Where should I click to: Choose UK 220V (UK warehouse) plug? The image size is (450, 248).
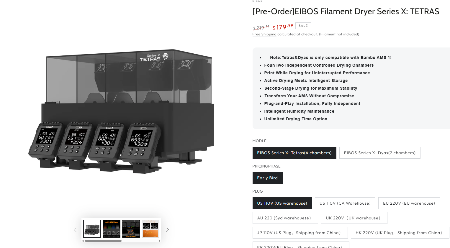click(354, 218)
